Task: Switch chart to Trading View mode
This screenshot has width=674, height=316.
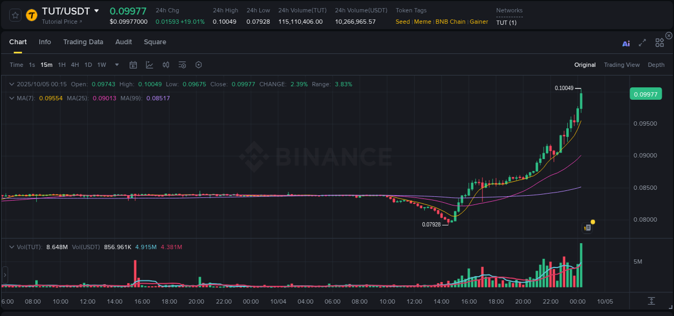Action: click(622, 64)
